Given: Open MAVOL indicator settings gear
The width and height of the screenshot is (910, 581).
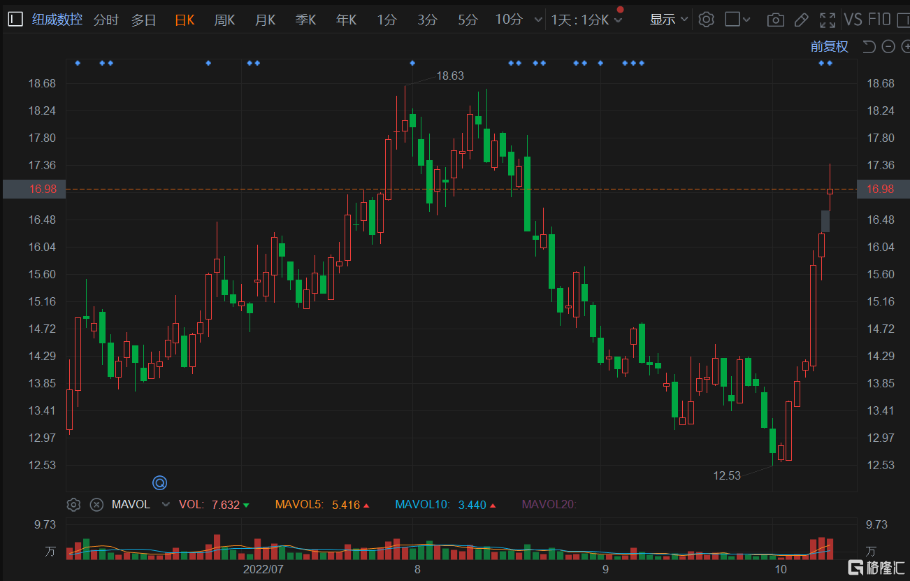Looking at the screenshot, I should pyautogui.click(x=73, y=504).
